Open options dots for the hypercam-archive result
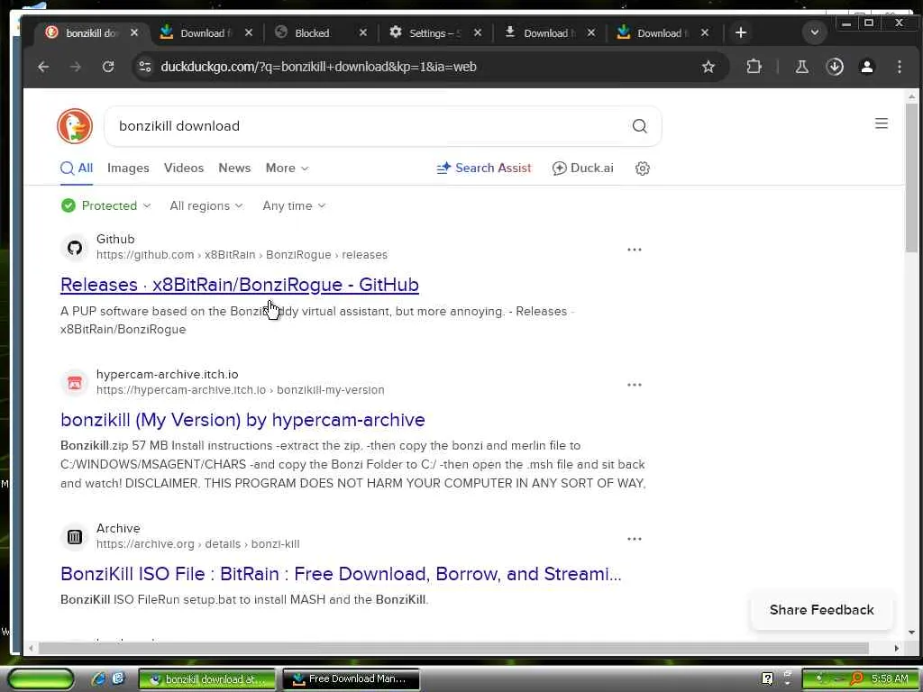Viewport: 923px width, 692px height. pyautogui.click(x=634, y=385)
